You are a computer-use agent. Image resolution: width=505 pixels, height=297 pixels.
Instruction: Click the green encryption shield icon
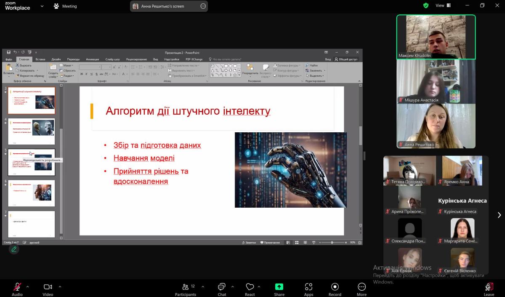coord(426,5)
